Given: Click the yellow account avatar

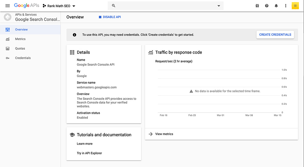Looking at the screenshot, I should [295, 6].
